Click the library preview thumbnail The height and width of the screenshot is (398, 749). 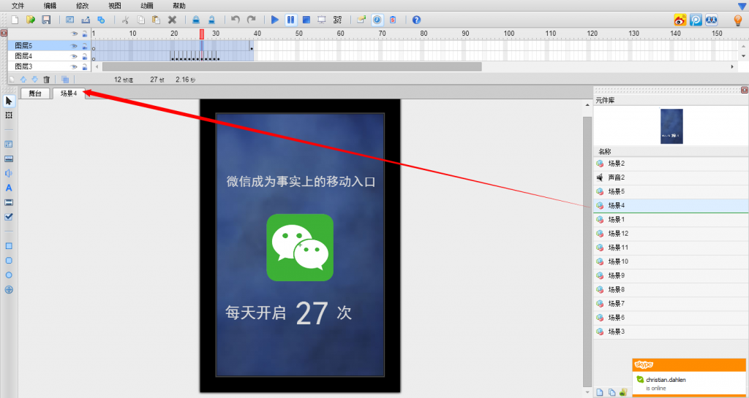[x=671, y=126]
